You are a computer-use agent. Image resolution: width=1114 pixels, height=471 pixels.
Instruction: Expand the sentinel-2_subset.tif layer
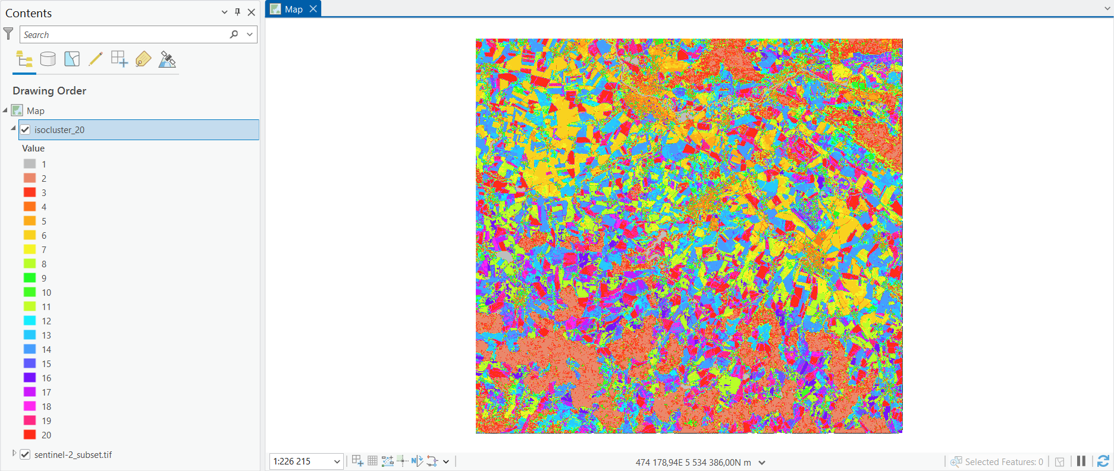coord(14,454)
